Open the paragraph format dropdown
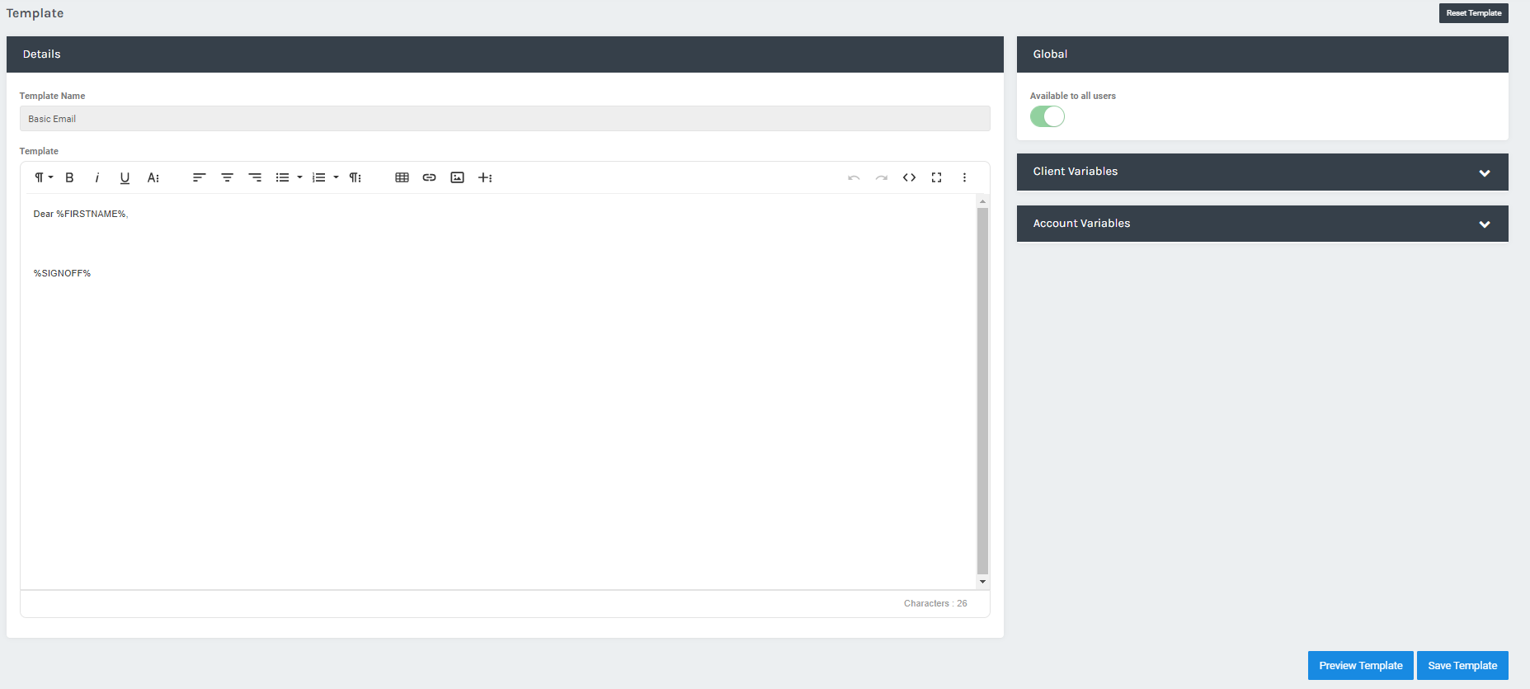This screenshot has height=689, width=1530. 43,177
